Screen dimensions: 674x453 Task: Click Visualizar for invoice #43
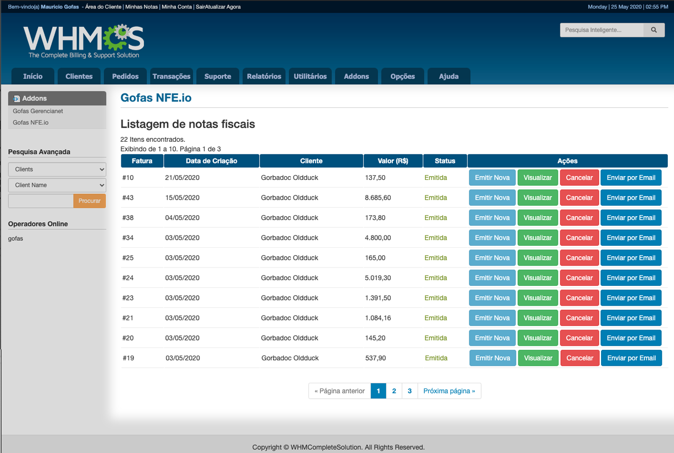[x=538, y=198]
